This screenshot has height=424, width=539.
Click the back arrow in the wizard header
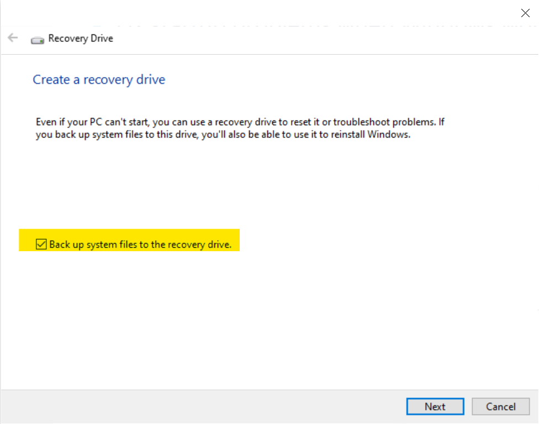13,38
